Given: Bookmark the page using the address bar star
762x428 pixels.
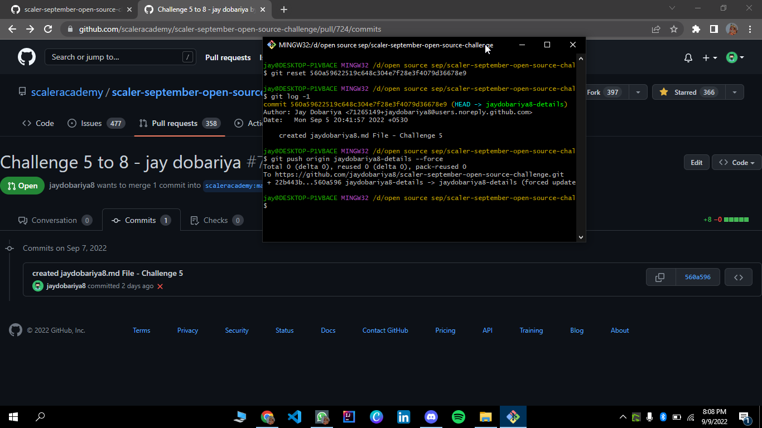Looking at the screenshot, I should coord(674,29).
